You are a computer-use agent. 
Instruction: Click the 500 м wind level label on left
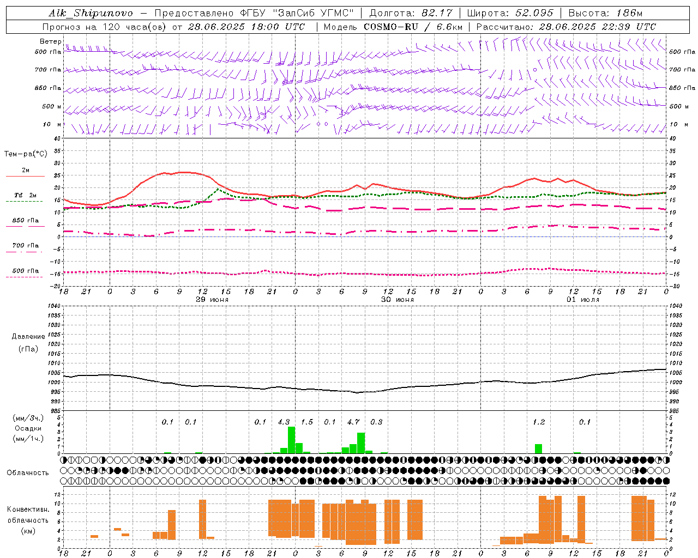tap(52, 106)
